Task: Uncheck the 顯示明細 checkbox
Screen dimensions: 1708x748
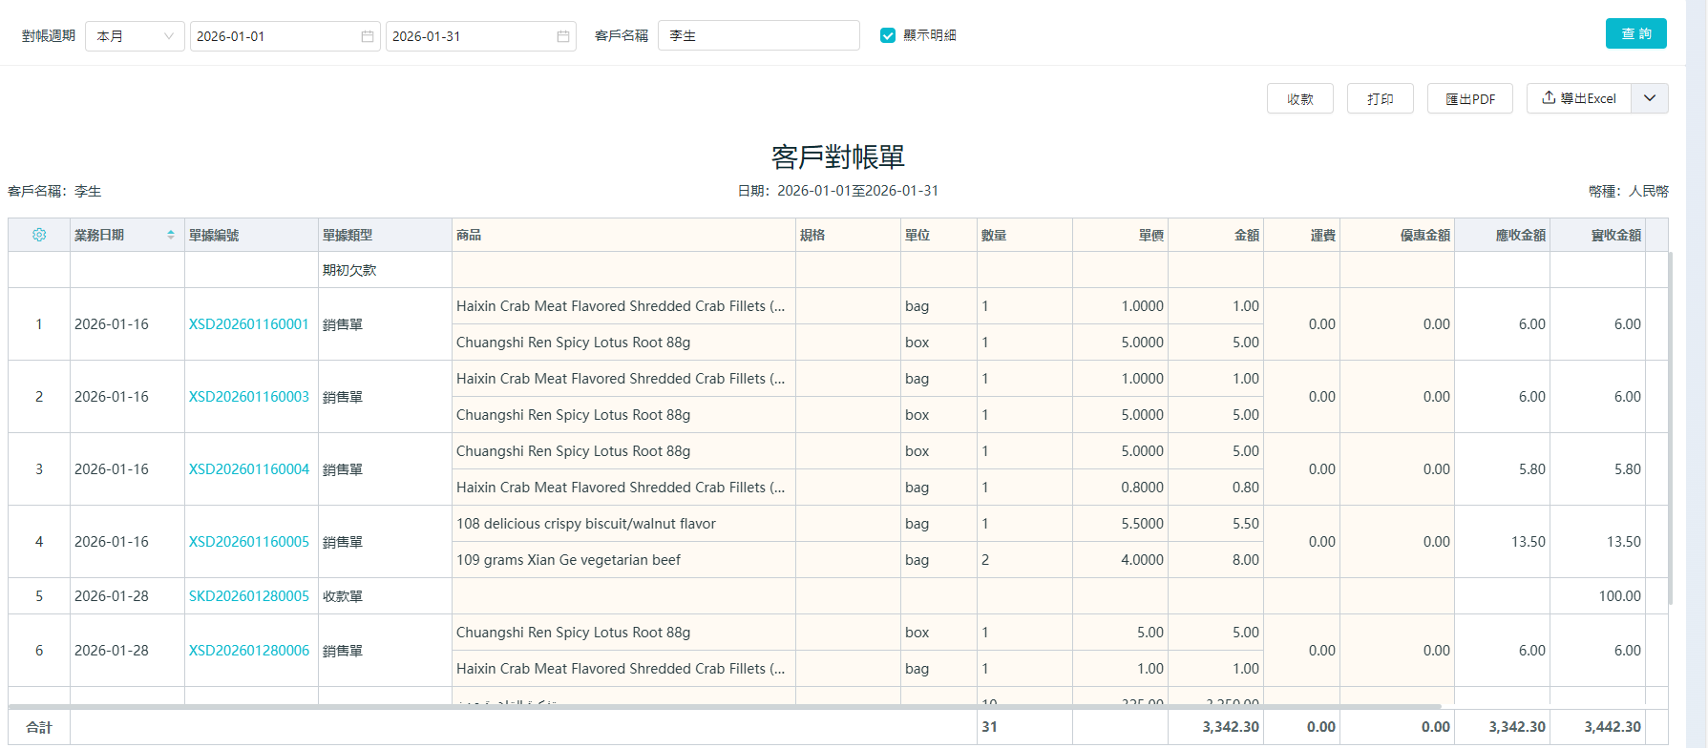Action: (x=888, y=35)
